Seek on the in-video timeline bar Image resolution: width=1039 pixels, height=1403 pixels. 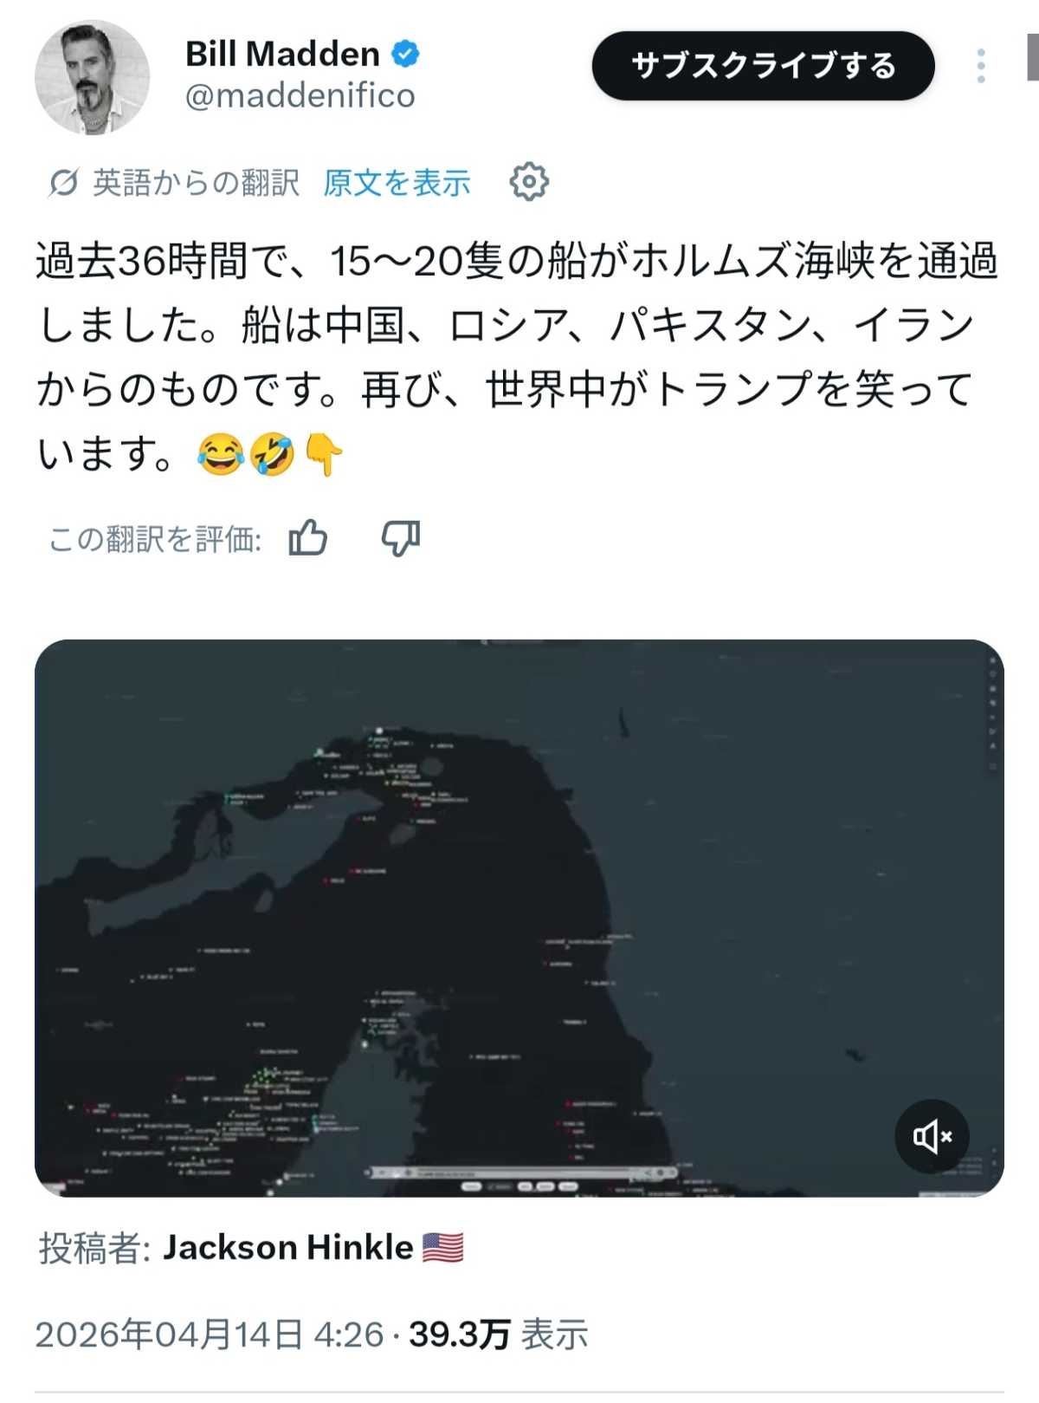pyautogui.click(x=519, y=1173)
